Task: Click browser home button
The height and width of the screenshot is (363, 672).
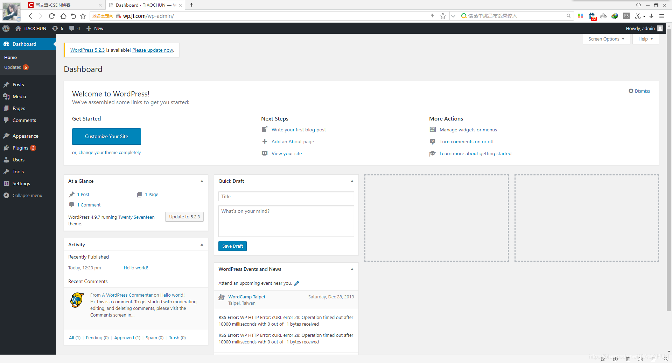Action: point(63,16)
